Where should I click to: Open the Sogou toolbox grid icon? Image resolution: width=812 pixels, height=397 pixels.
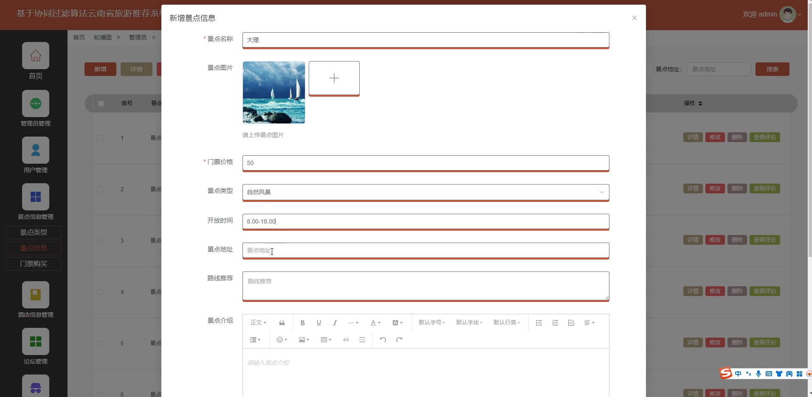click(x=799, y=374)
